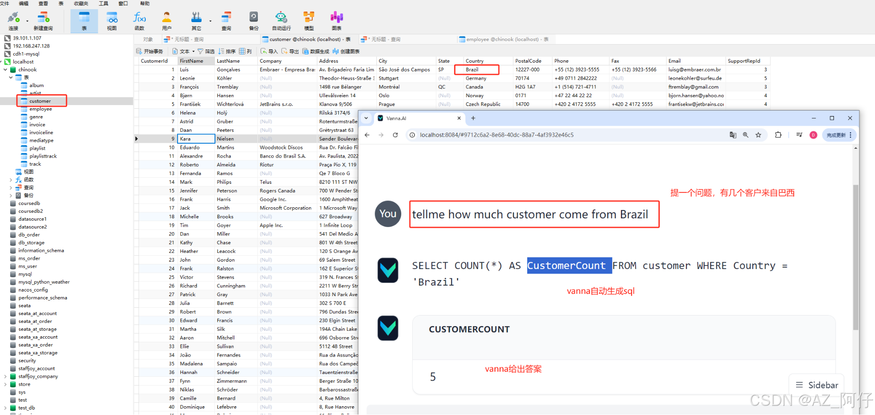Click browser back arrow in Vanna.AI window
Viewport: 875px width, 415px height.
[x=367, y=135]
